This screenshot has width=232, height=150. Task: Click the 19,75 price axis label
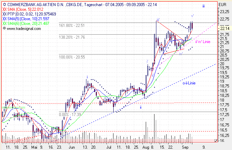225,68
